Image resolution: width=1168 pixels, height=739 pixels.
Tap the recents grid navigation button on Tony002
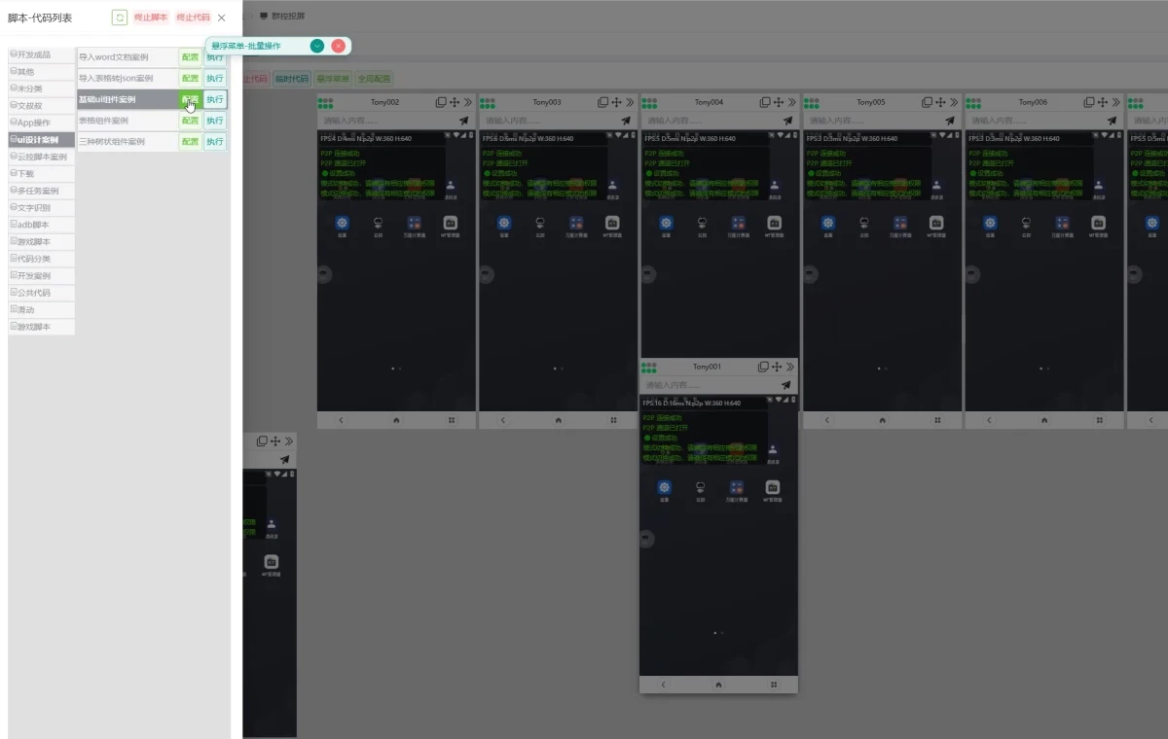pyautogui.click(x=450, y=419)
